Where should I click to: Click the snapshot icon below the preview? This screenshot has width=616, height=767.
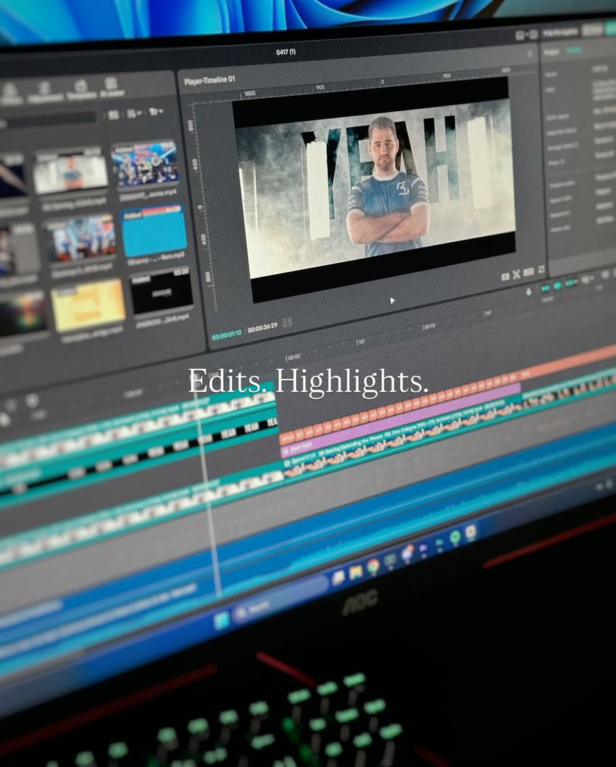tap(505, 276)
